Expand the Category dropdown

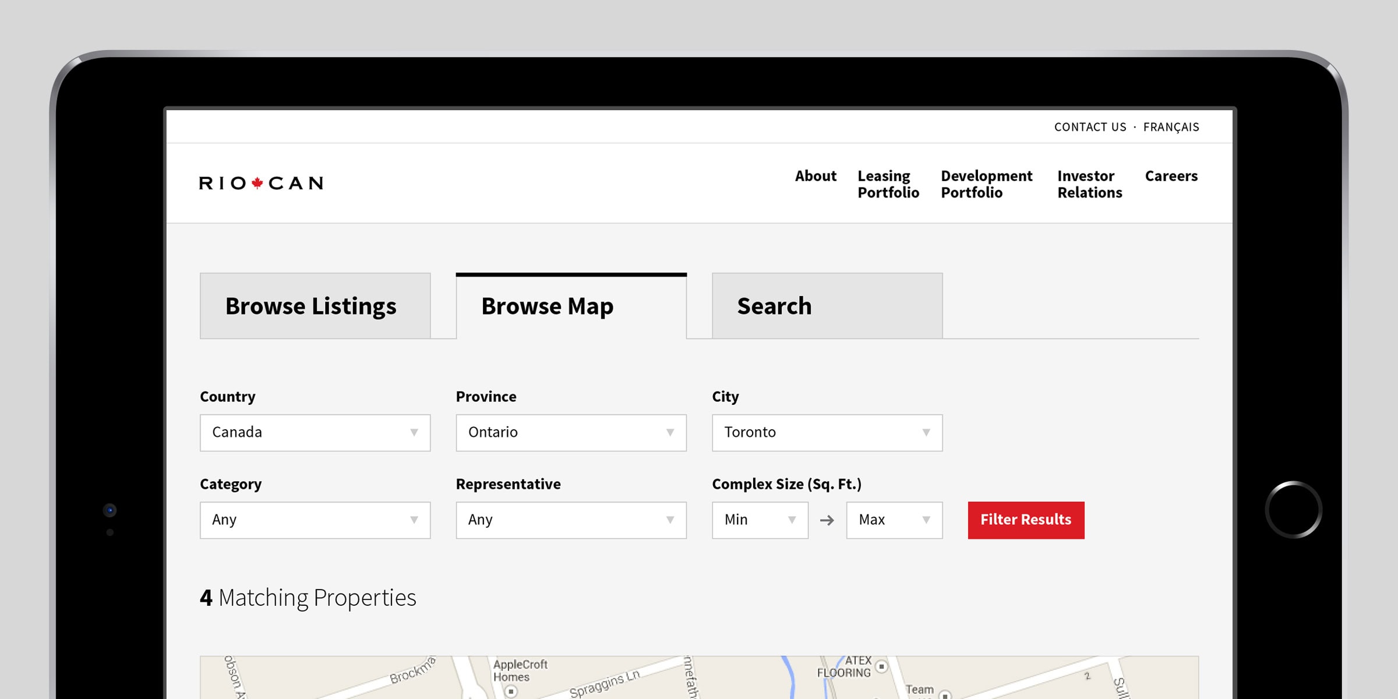point(315,520)
